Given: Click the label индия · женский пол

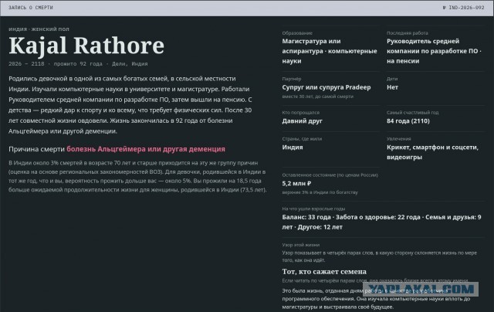Looking at the screenshot, I should point(39,29).
